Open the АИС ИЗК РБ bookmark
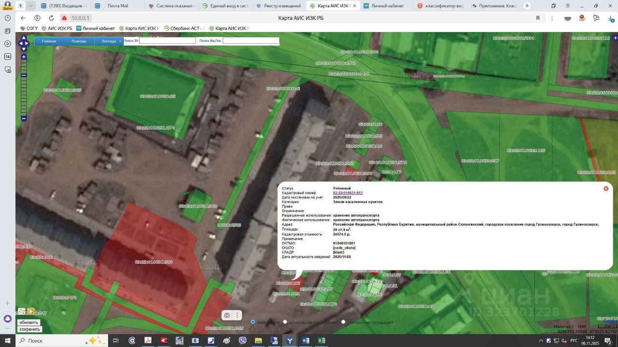The width and height of the screenshot is (618, 347). coord(57,28)
